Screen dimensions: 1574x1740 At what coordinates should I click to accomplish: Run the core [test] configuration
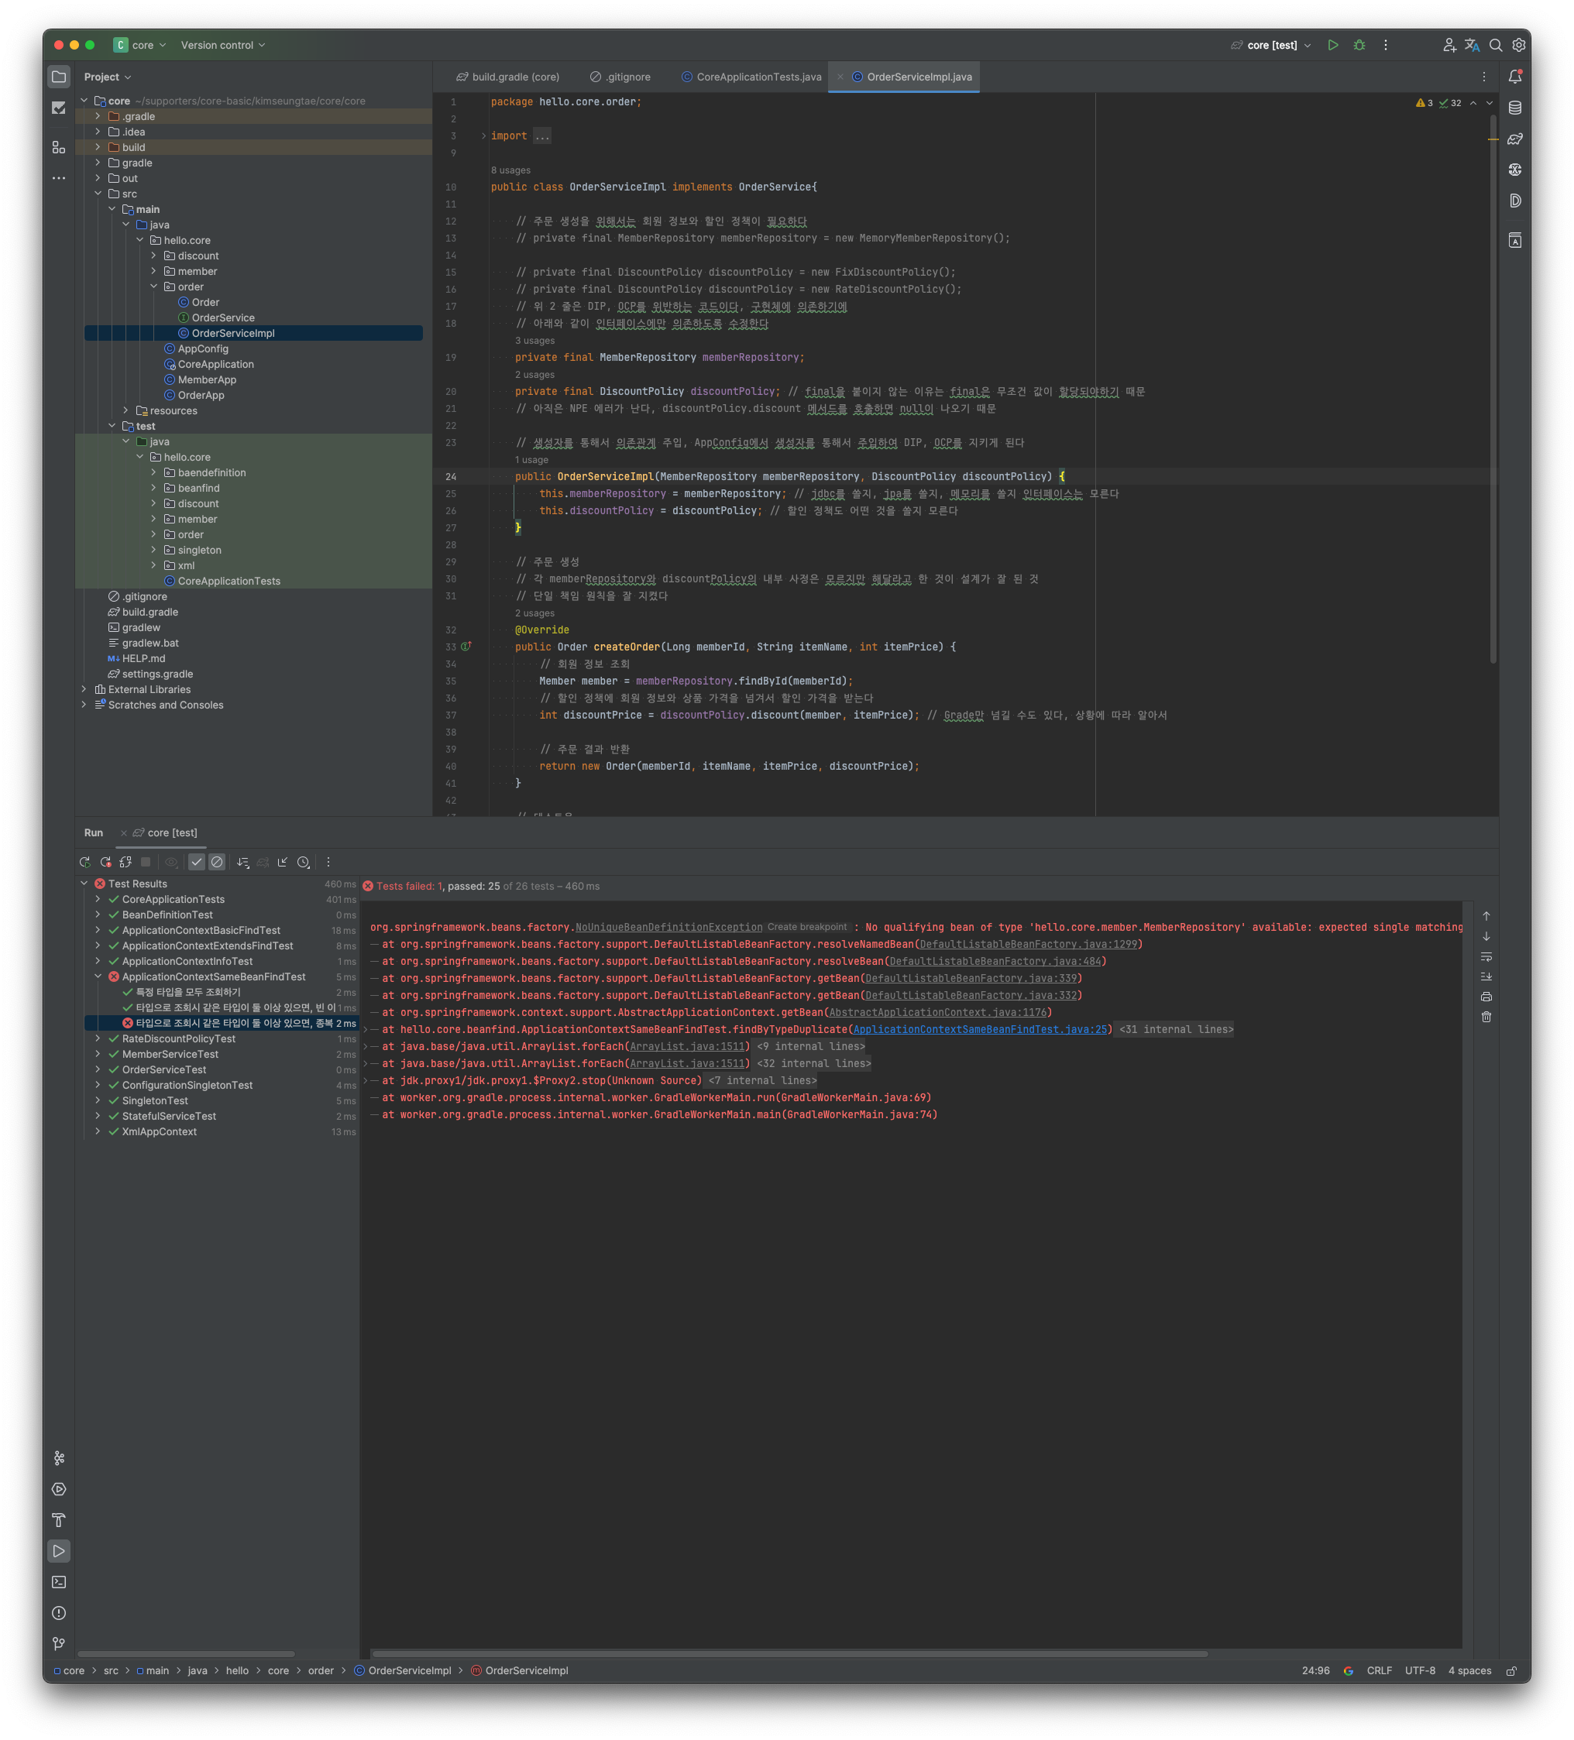[x=1332, y=45]
